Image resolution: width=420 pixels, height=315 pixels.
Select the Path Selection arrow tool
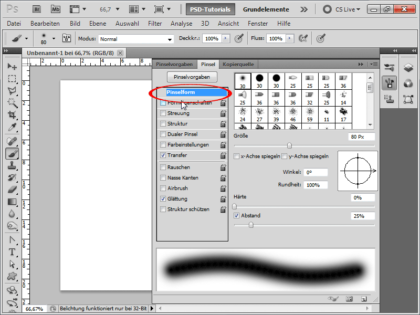coord(12,264)
